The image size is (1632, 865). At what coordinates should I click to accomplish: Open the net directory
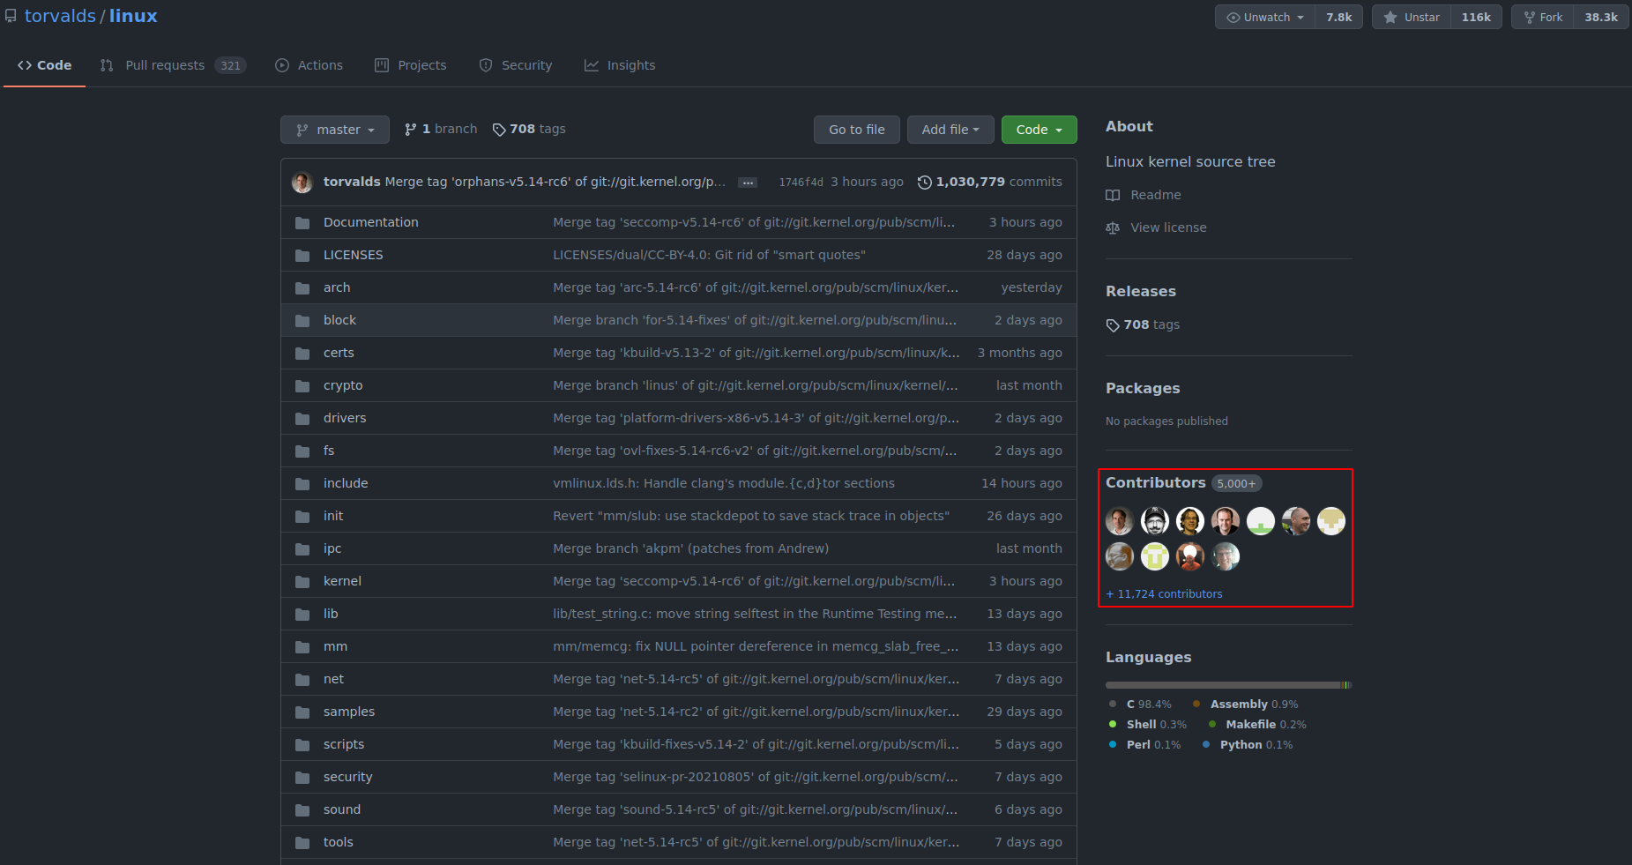[x=333, y=679]
